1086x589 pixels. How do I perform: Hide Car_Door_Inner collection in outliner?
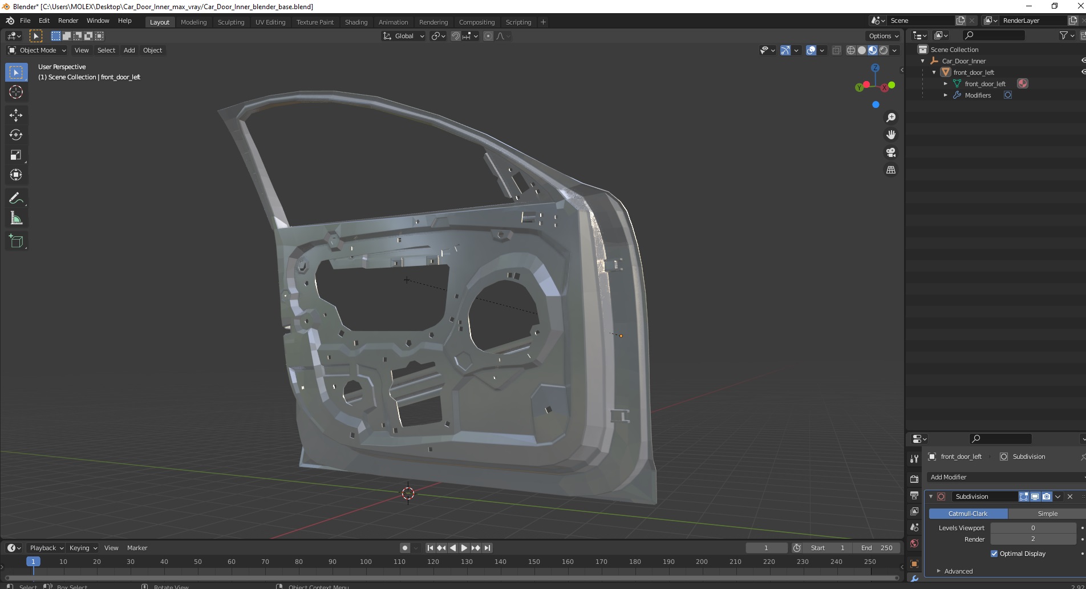(x=1083, y=60)
